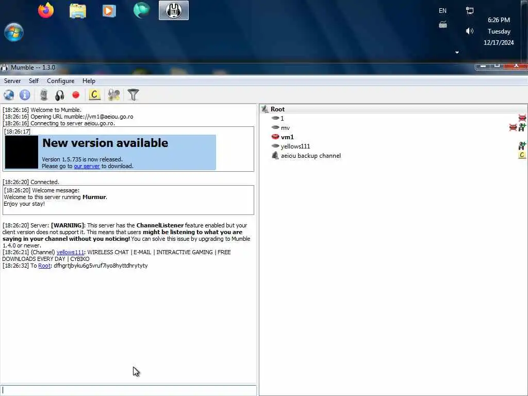
Task: Open the media player taskbar icon
Action: (109, 11)
